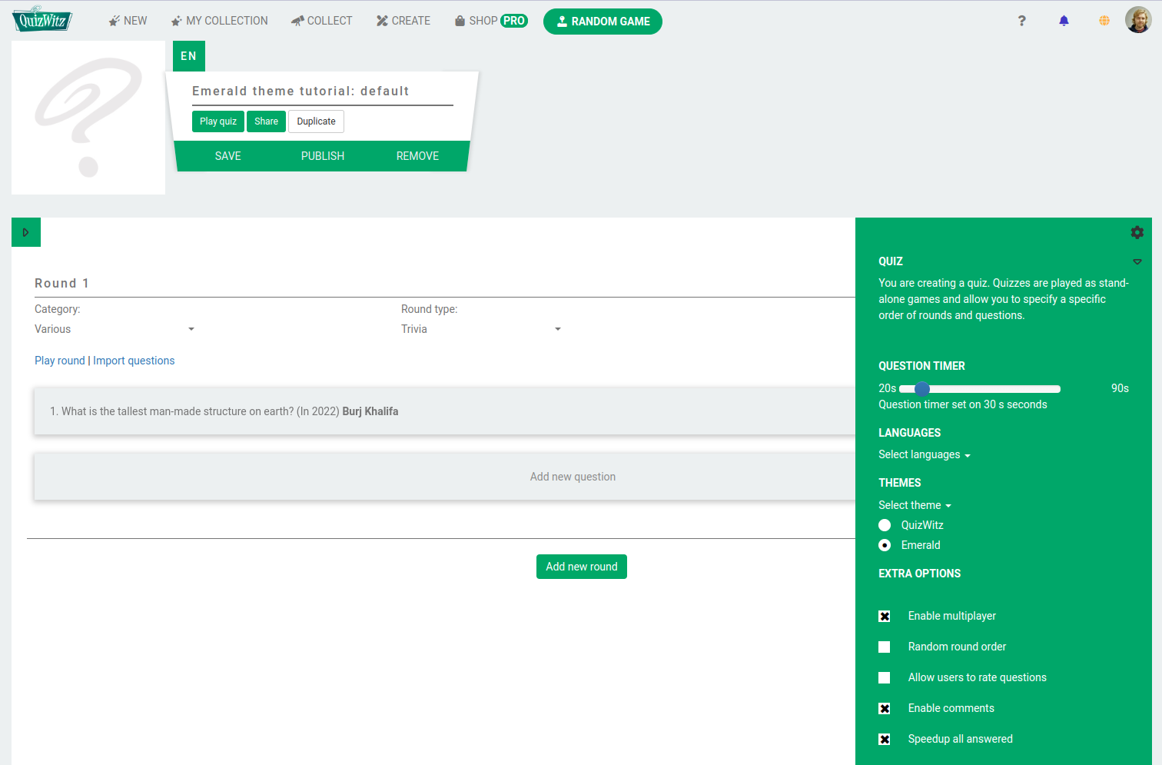The image size is (1162, 765).
Task: Expand the Select languages dropdown
Action: click(x=923, y=454)
